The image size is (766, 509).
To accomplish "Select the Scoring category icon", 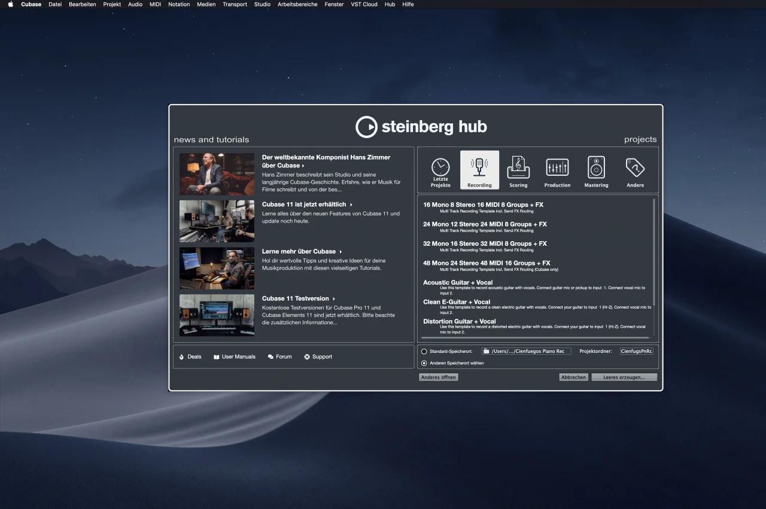I will pyautogui.click(x=518, y=167).
